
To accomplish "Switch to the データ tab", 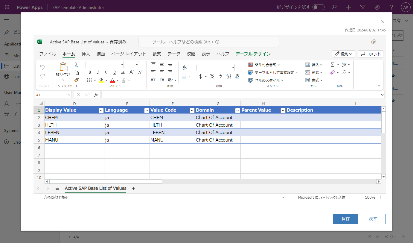I will 174,54.
